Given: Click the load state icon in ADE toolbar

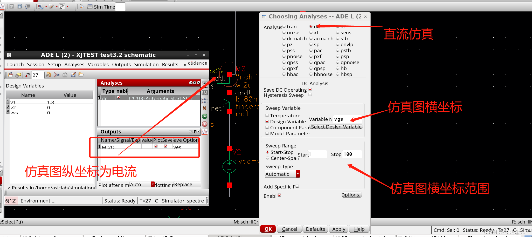Looking at the screenshot, I should [10, 75].
